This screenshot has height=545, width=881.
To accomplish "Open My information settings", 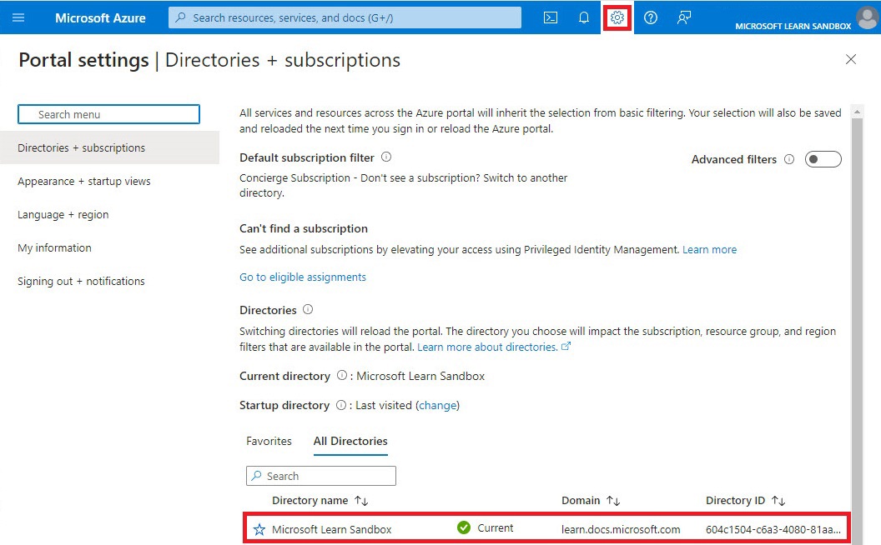I will [54, 247].
